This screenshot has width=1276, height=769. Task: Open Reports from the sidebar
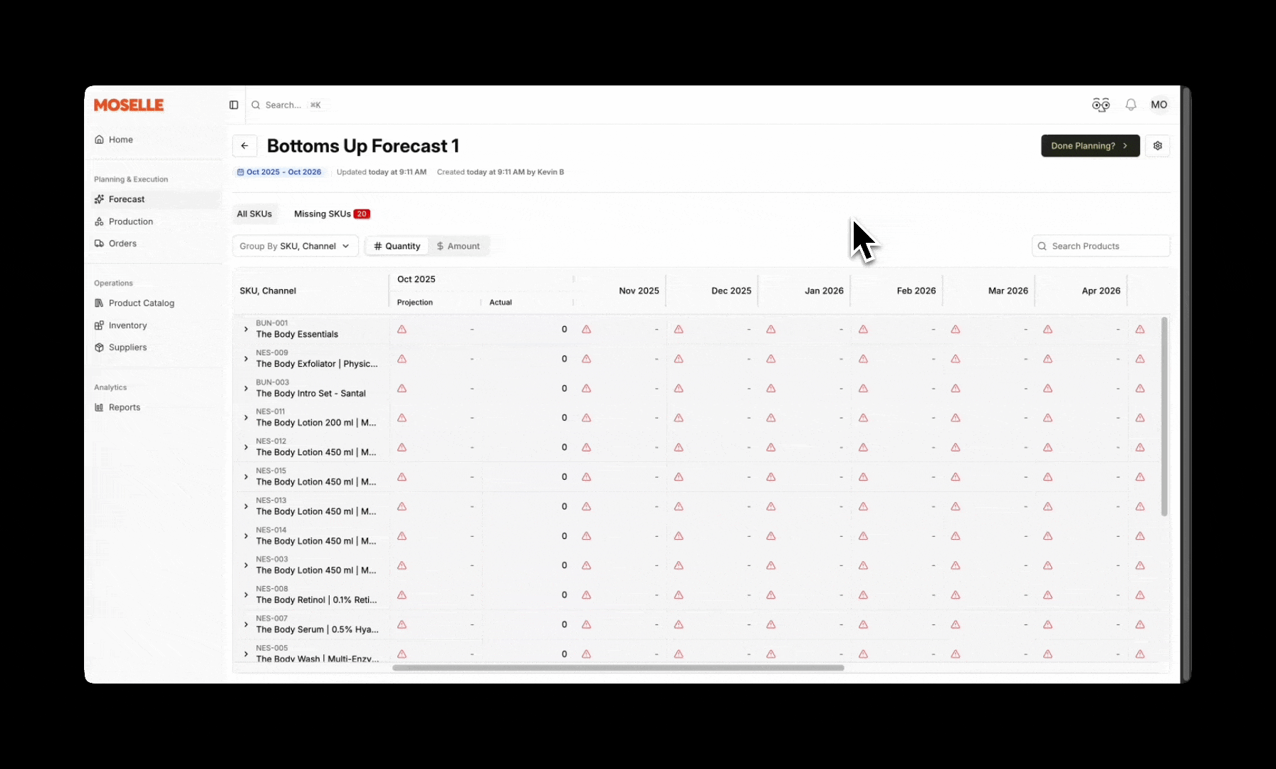124,407
